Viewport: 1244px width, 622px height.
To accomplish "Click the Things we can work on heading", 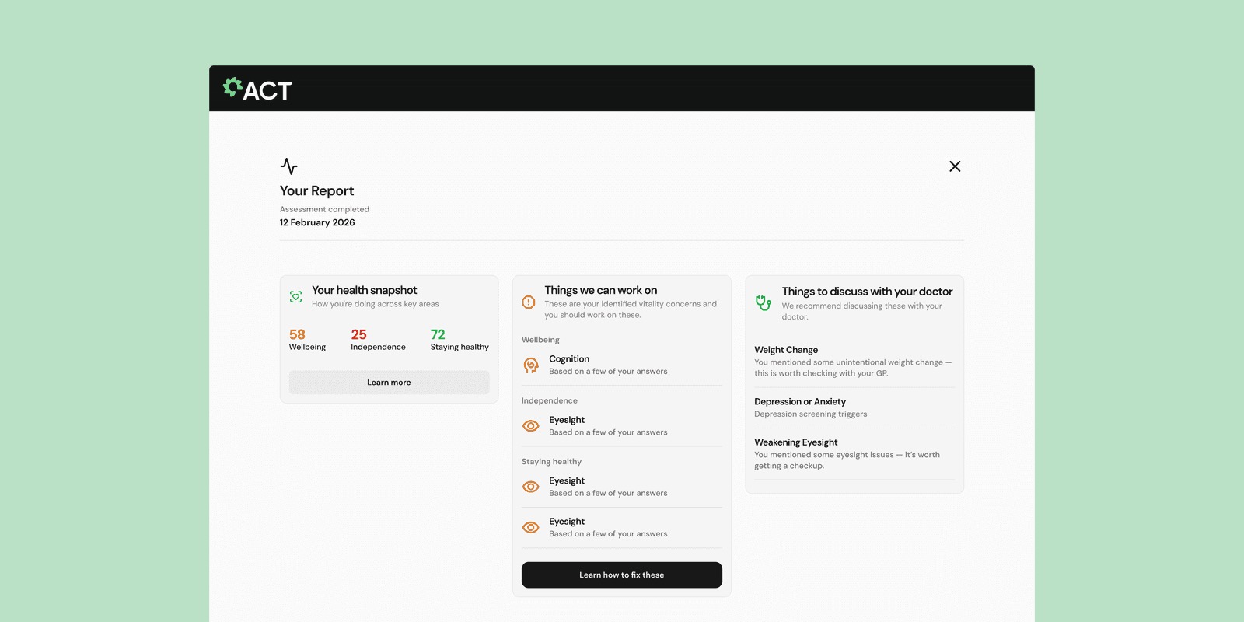I will pyautogui.click(x=601, y=290).
